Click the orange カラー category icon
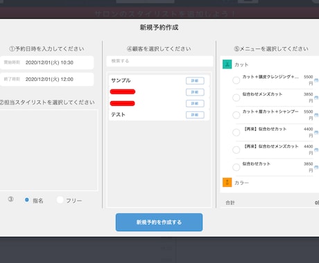319x263 pixels. tap(227, 182)
